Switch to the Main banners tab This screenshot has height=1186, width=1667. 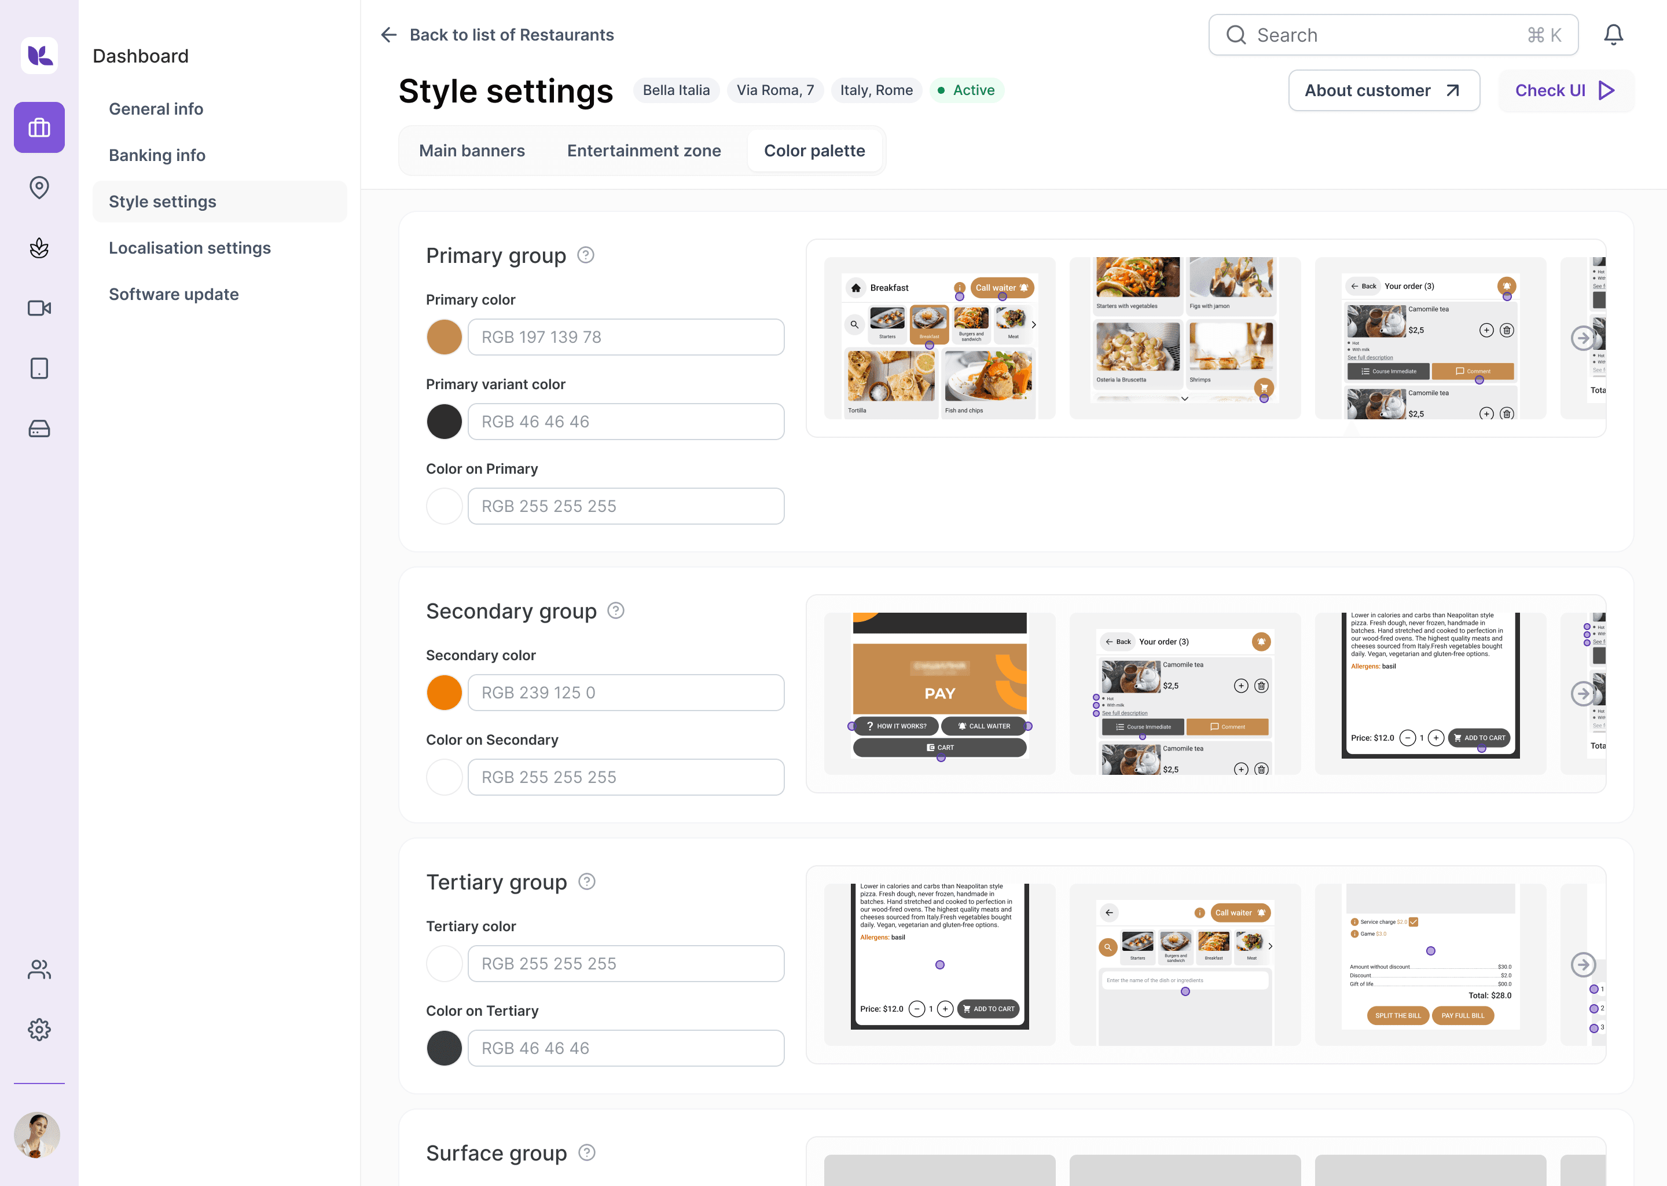[x=472, y=151]
